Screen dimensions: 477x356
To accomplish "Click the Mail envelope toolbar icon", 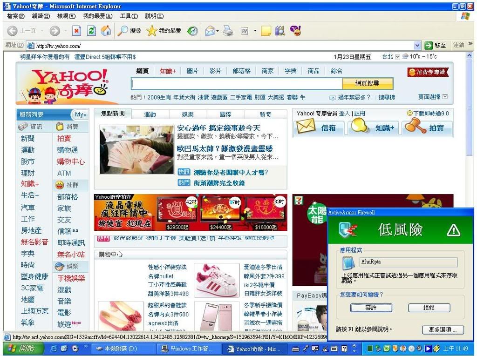I will (x=210, y=31).
